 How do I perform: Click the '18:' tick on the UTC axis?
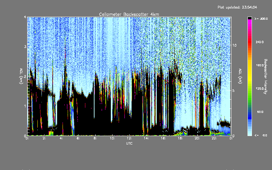click(x=180, y=138)
